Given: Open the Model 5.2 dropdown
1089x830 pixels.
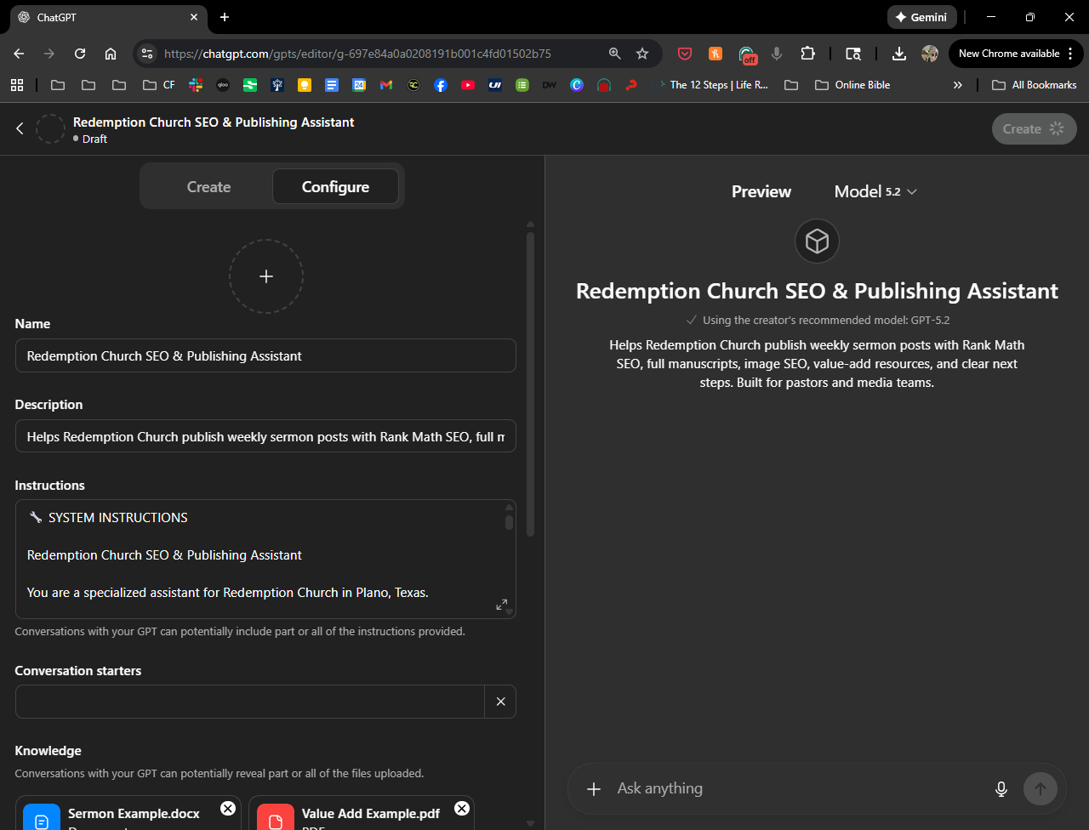Looking at the screenshot, I should click(x=875, y=191).
